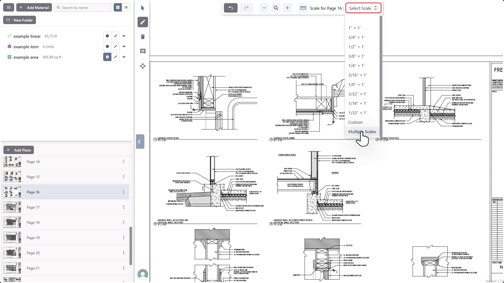Open the comment tool
This screenshot has height=283, width=504.
tap(143, 51)
